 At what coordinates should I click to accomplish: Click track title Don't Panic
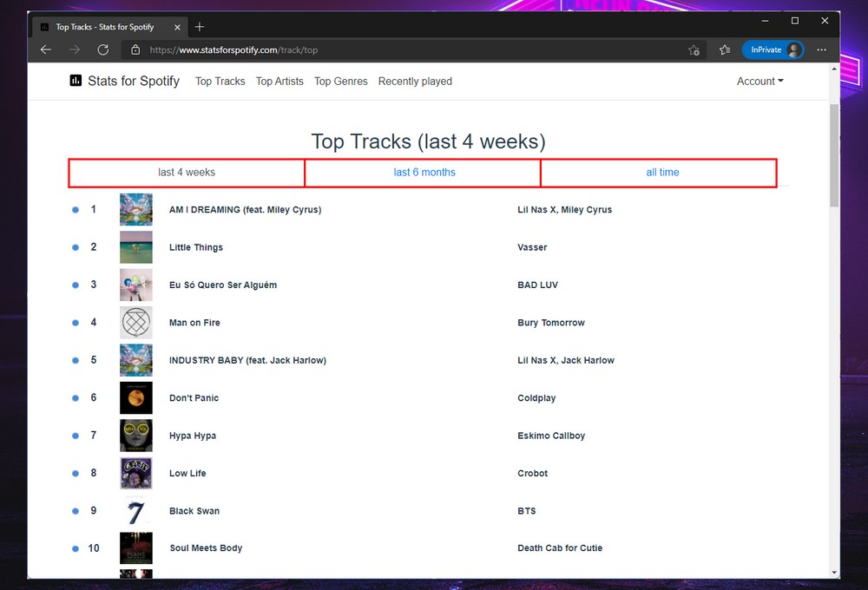(194, 398)
